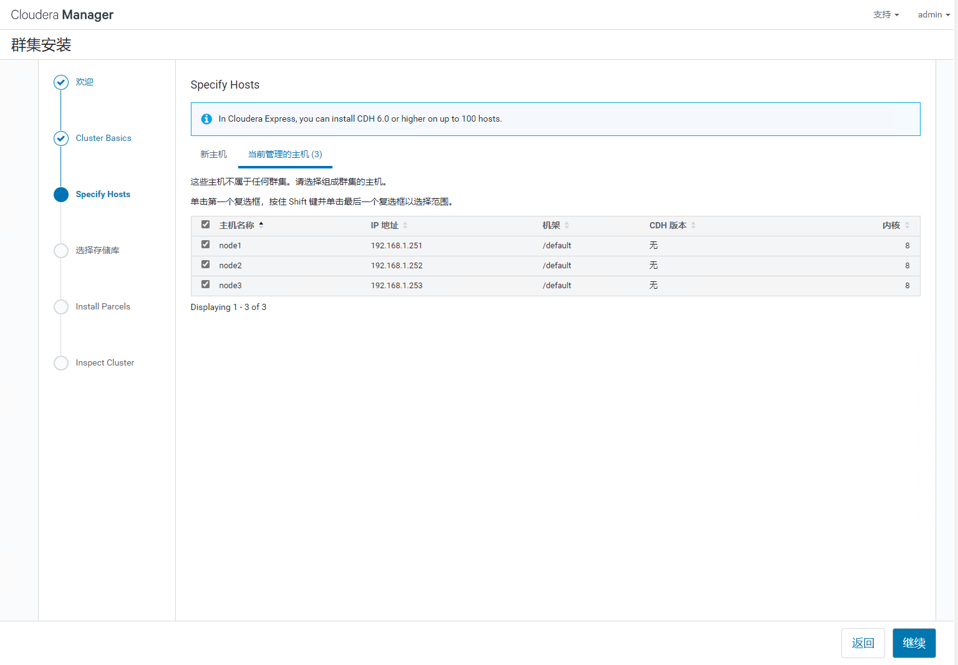Click the Cluster Basics step checkmark icon

(x=61, y=138)
